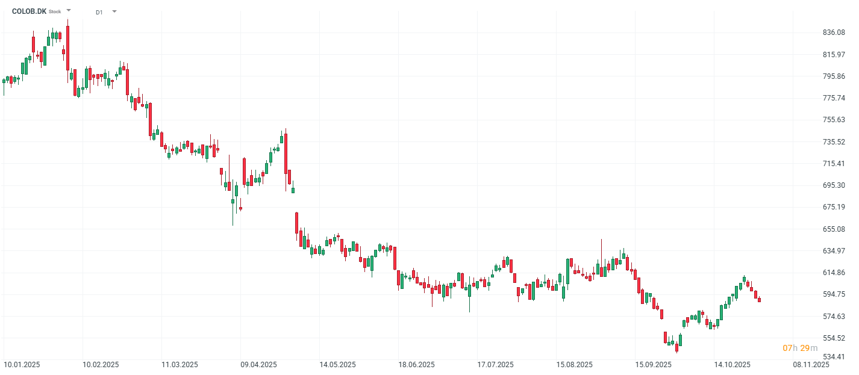
Task: Select the 10.02.2025 date axis label
Action: pos(101,365)
